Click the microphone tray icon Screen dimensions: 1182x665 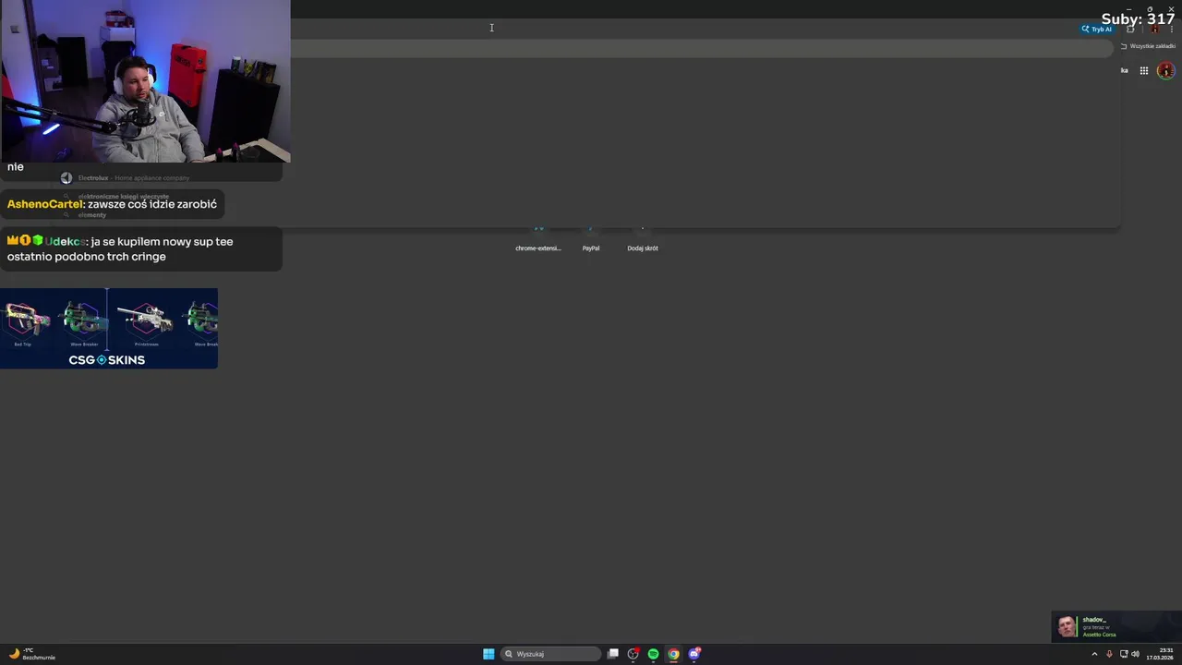[1109, 654]
